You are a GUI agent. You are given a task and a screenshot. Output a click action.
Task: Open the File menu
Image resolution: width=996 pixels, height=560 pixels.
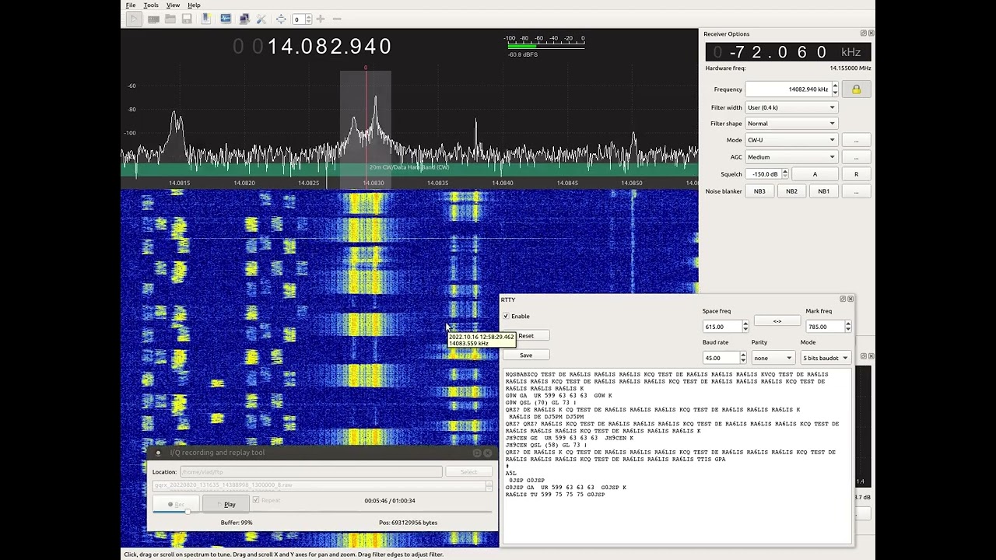click(131, 5)
